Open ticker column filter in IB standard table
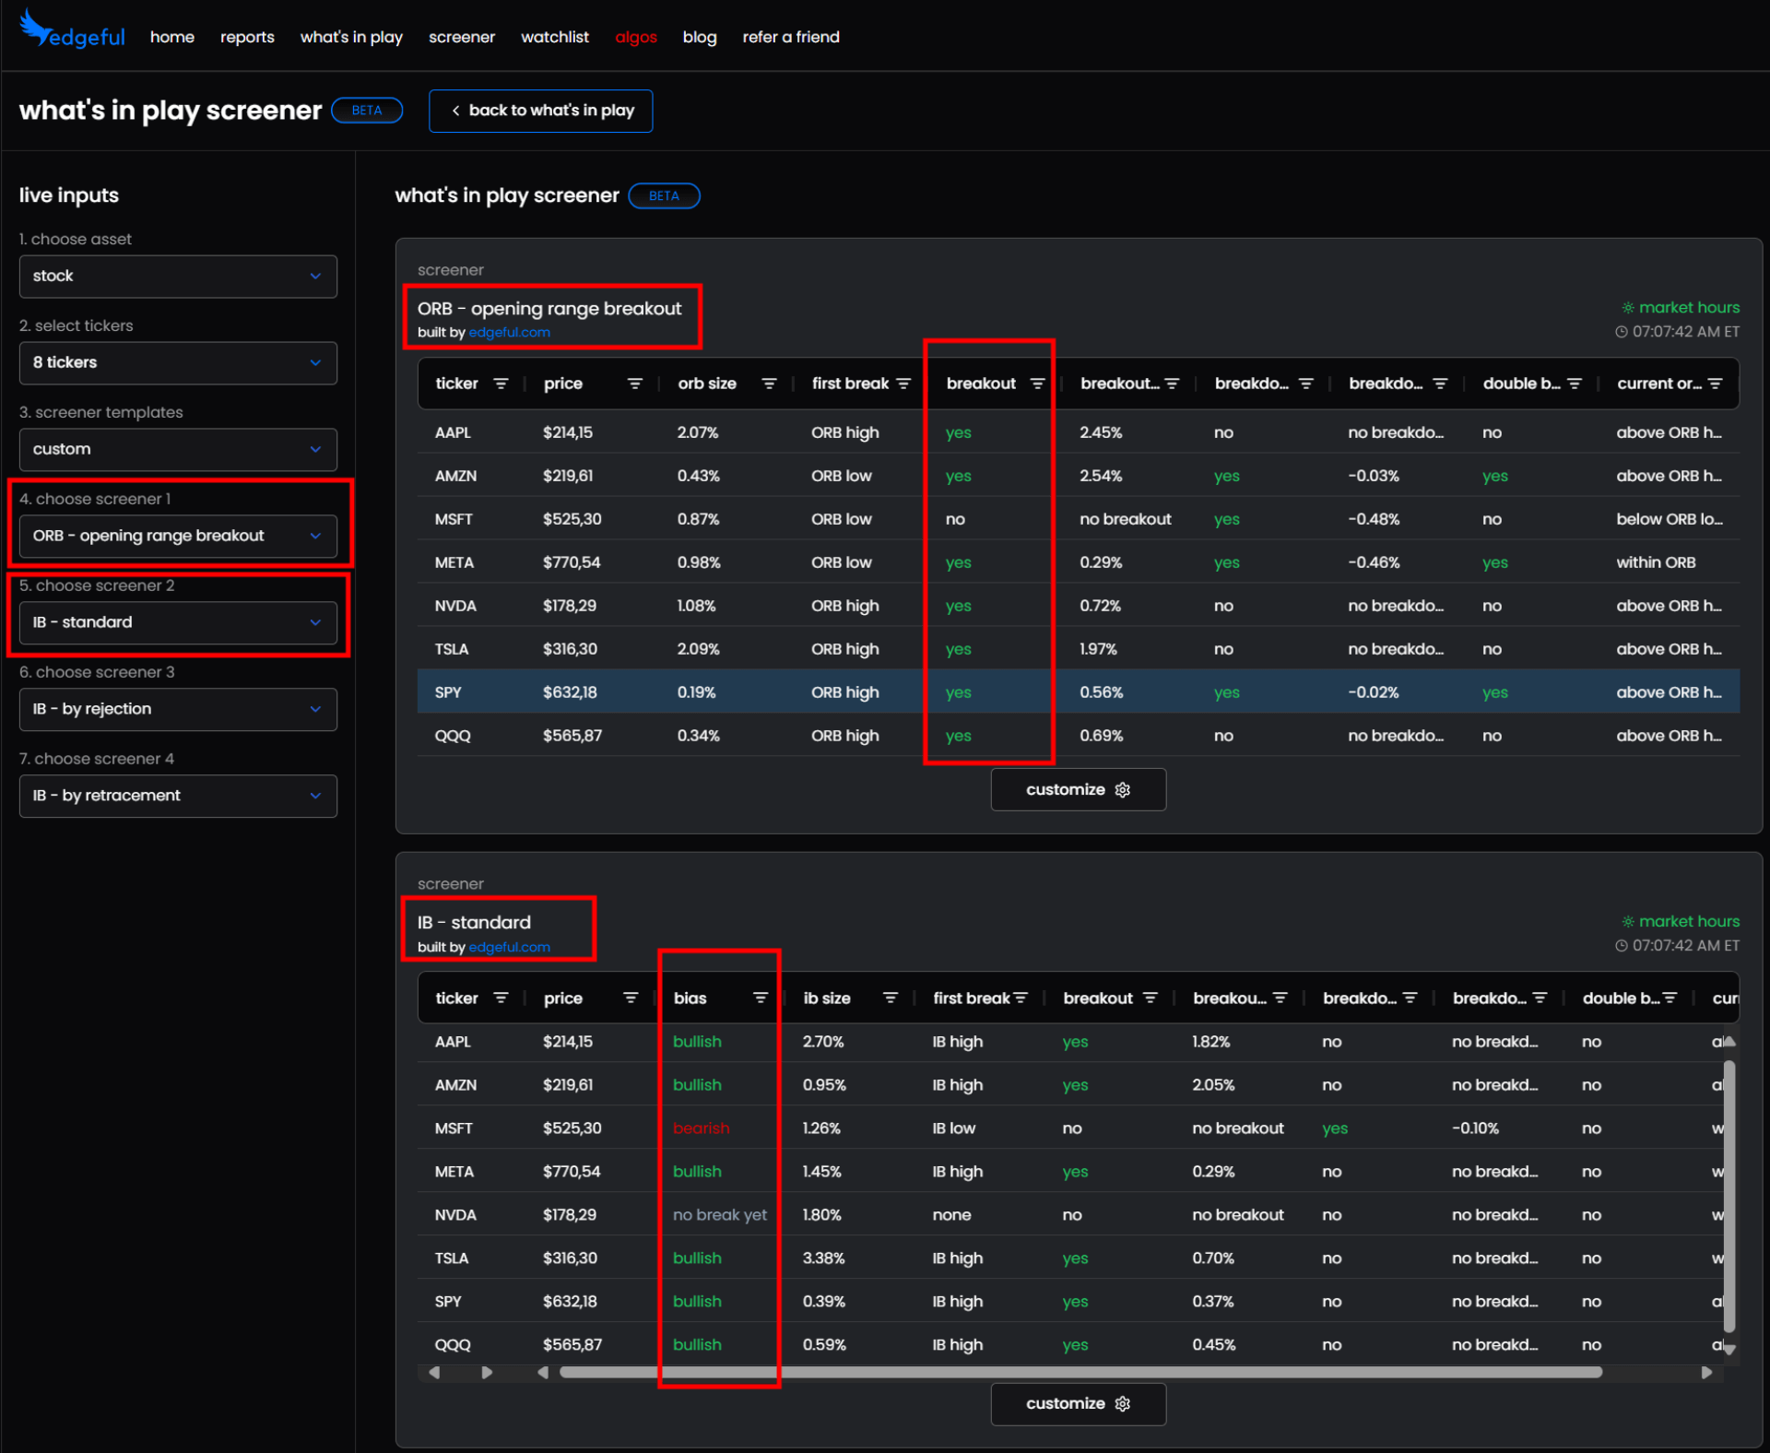This screenshot has height=1453, width=1770. point(501,998)
